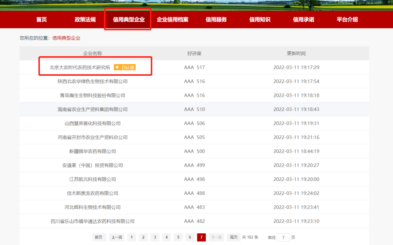
Task: Go to page 6 in pagination
Action: pyautogui.click(x=190, y=237)
